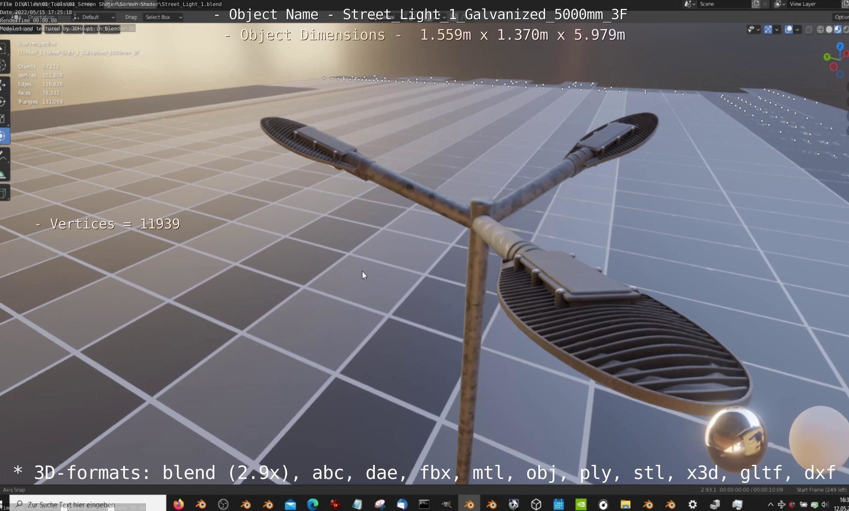The width and height of the screenshot is (849, 511).
Task: Open the terminal window taskbar icon
Action: tap(424, 505)
